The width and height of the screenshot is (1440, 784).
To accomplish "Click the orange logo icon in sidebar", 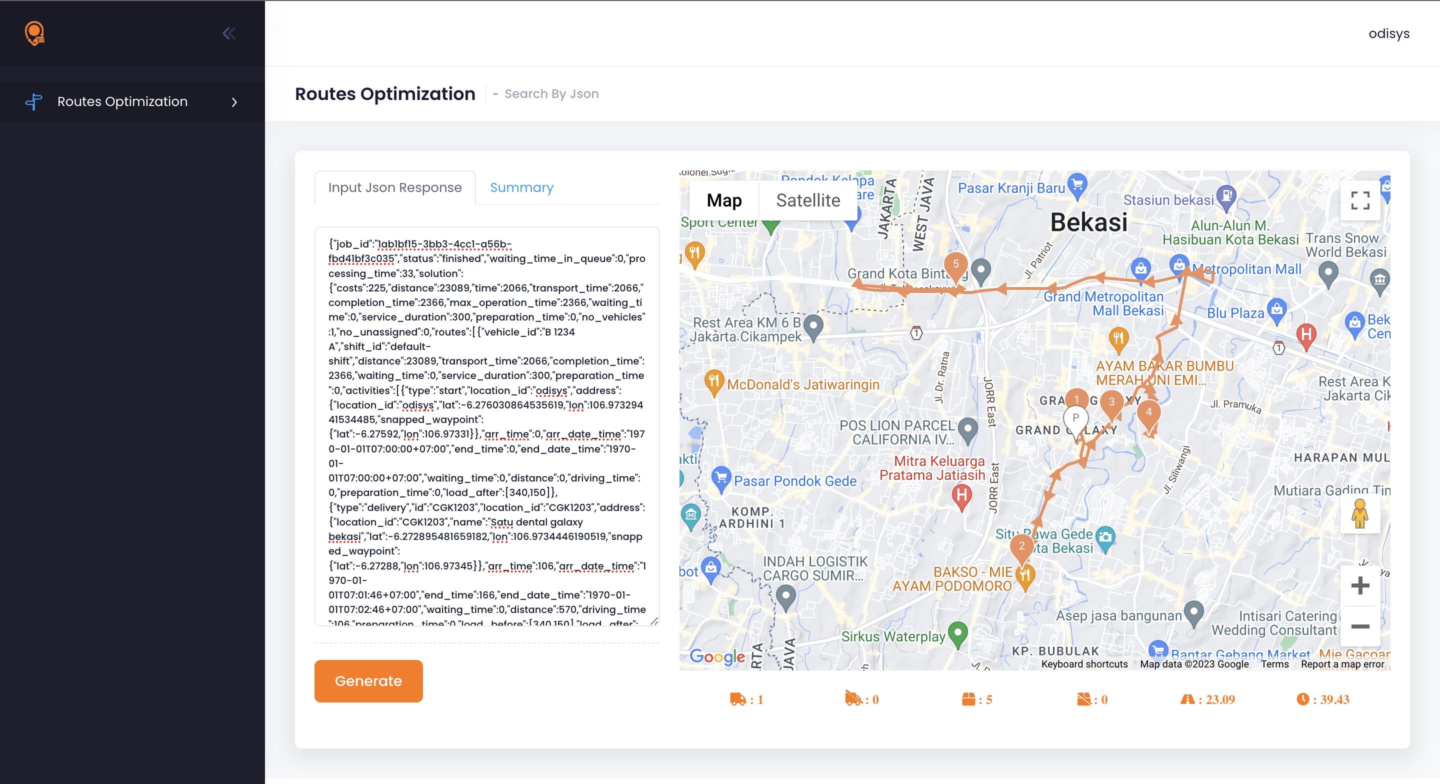I will [34, 33].
